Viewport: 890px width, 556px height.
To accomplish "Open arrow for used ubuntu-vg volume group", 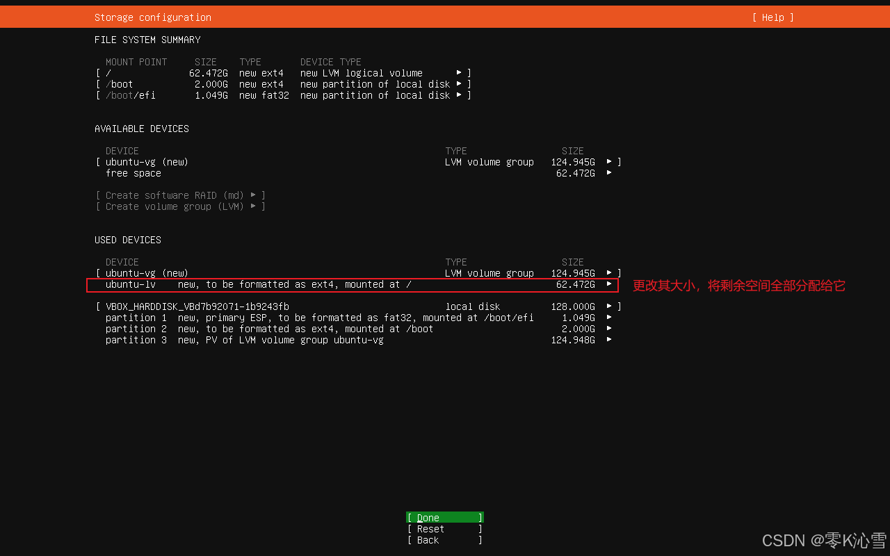I will 609,273.
